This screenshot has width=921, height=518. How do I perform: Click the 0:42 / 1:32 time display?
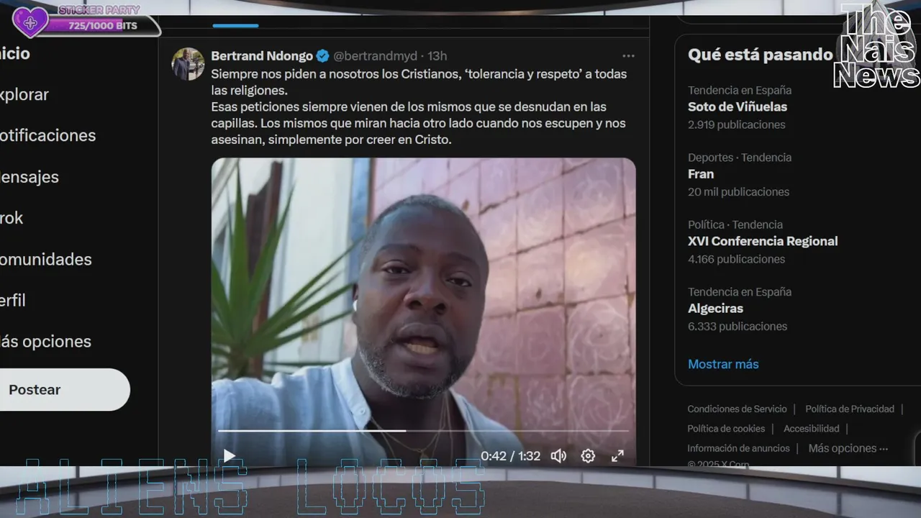(x=510, y=455)
